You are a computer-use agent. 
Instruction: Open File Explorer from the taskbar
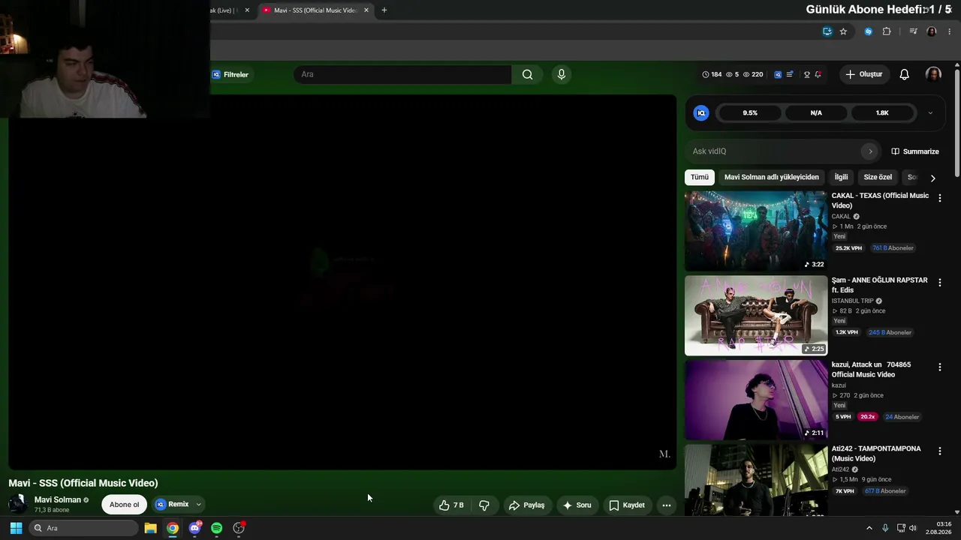coord(150,528)
